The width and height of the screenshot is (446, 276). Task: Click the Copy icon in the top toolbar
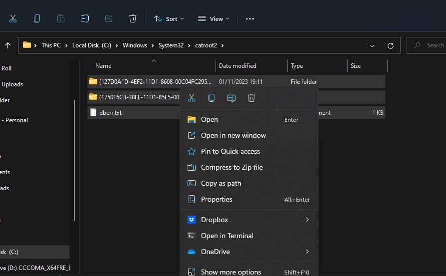pyautogui.click(x=37, y=18)
